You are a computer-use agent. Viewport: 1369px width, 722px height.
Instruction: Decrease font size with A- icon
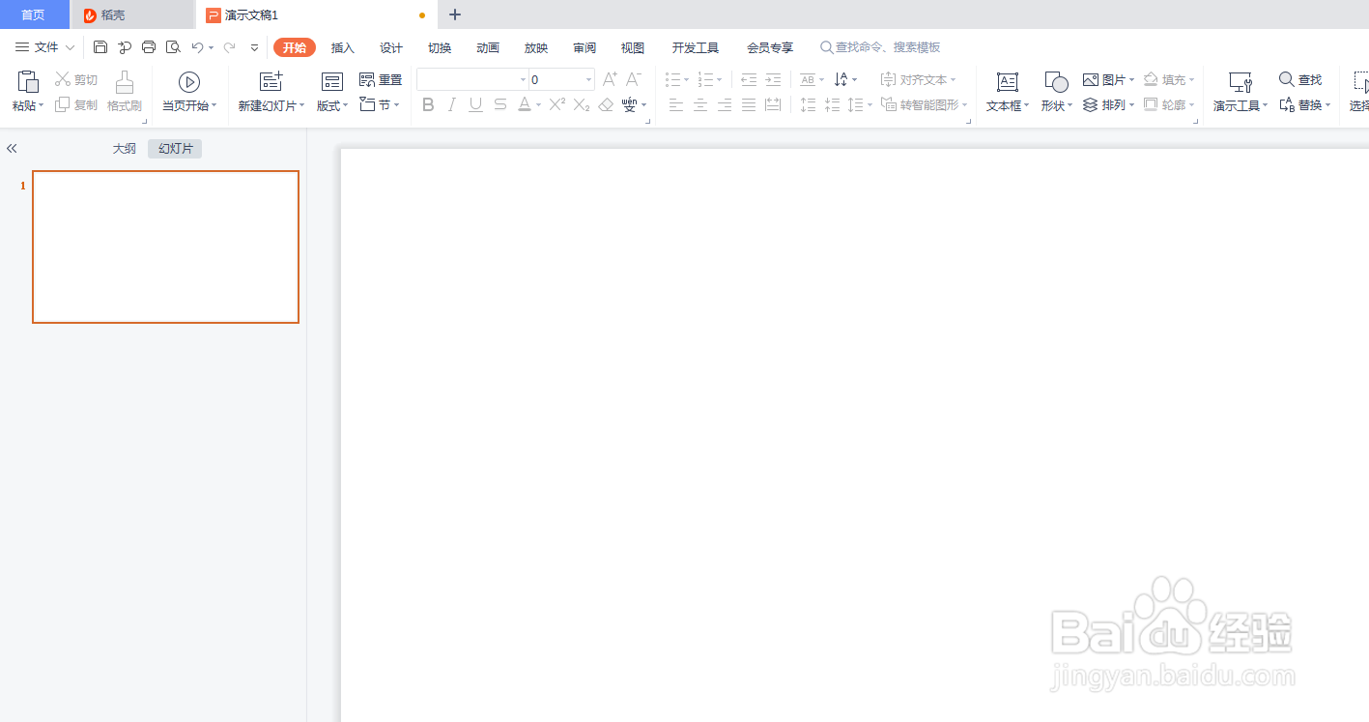click(x=634, y=79)
